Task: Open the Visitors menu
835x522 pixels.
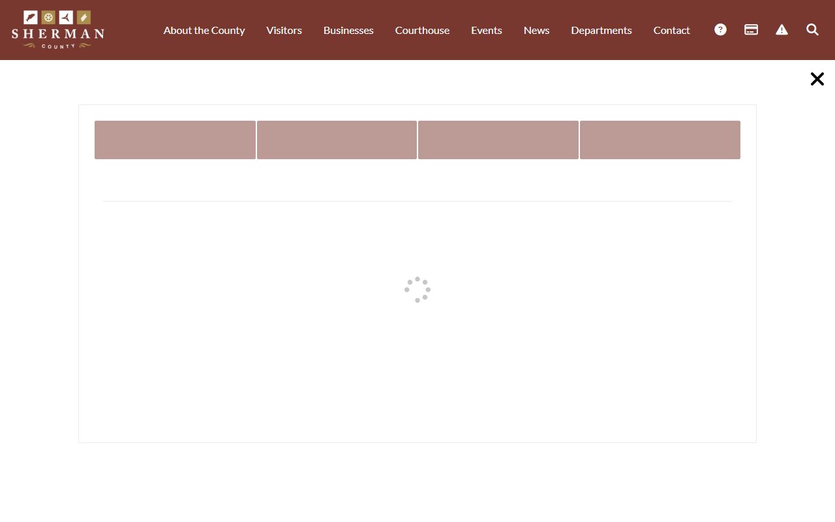Action: click(284, 30)
